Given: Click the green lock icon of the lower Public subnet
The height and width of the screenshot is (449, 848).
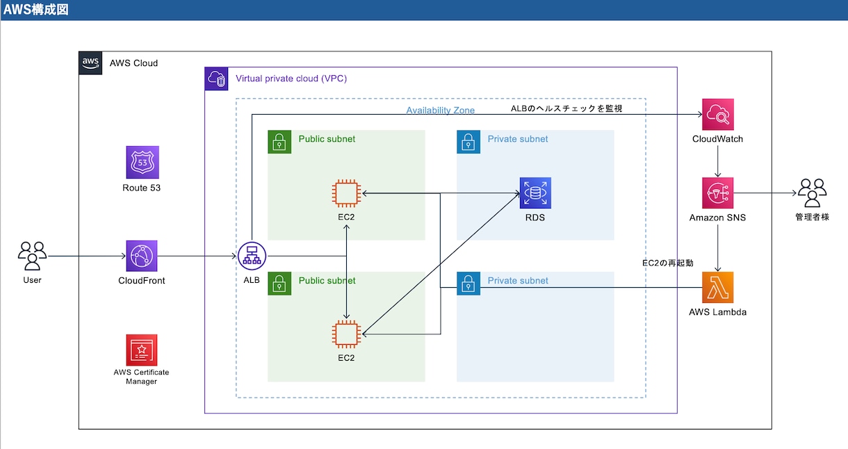Looking at the screenshot, I should [279, 283].
